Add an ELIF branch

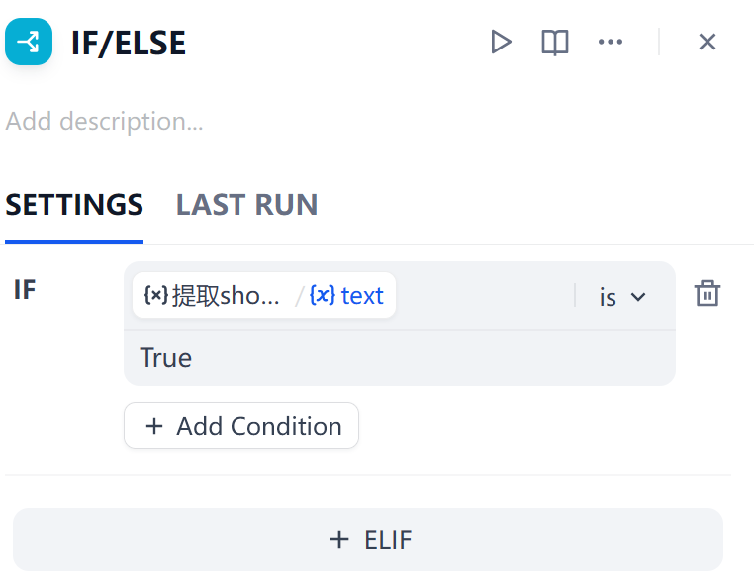368,539
